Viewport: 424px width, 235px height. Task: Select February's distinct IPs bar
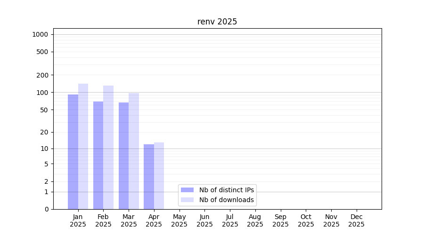[x=98, y=155]
